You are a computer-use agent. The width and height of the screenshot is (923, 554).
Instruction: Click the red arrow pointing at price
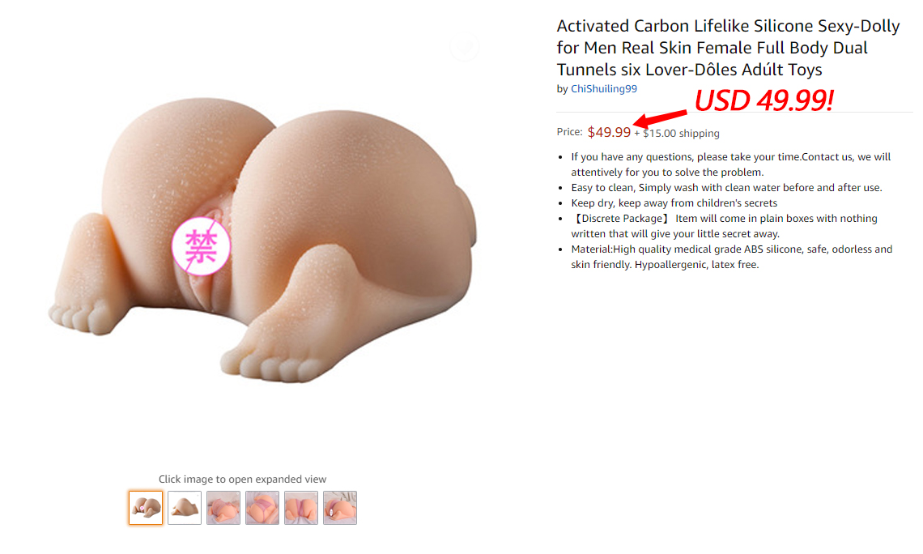point(660,118)
